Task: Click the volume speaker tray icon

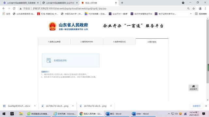Action: (176, 114)
